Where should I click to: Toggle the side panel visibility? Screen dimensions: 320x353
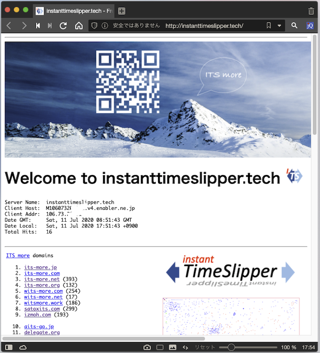[8, 347]
